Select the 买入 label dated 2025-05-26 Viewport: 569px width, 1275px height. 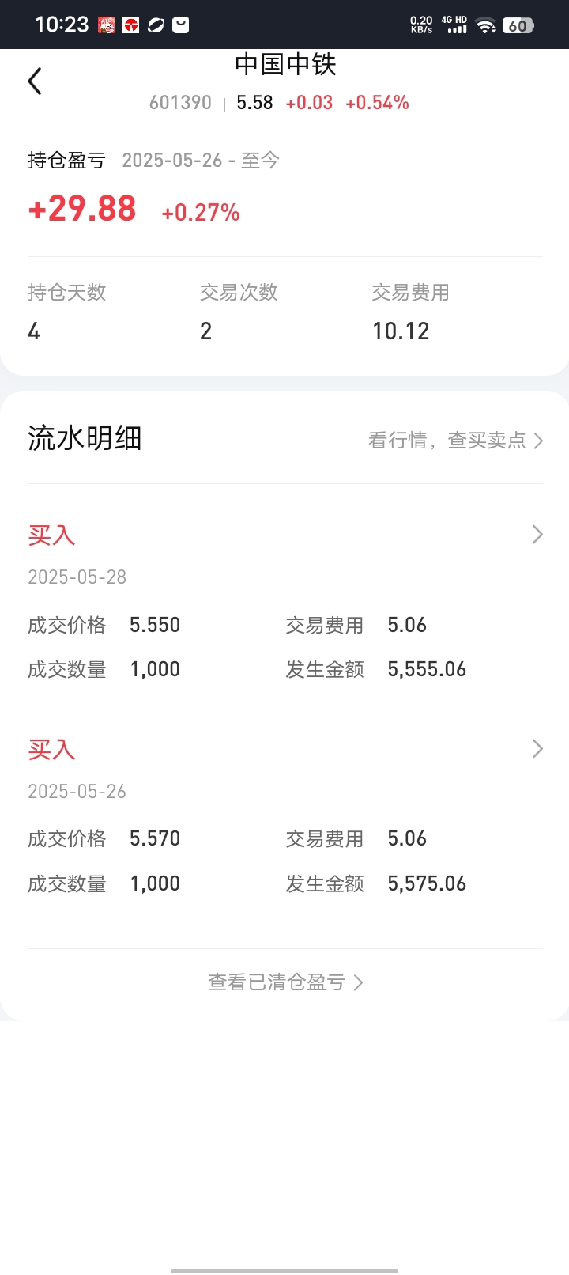point(51,749)
